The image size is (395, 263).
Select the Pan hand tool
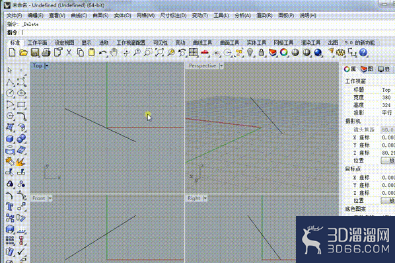tap(114, 52)
